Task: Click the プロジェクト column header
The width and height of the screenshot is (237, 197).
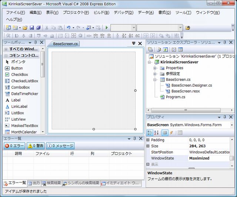Action: 127,154
